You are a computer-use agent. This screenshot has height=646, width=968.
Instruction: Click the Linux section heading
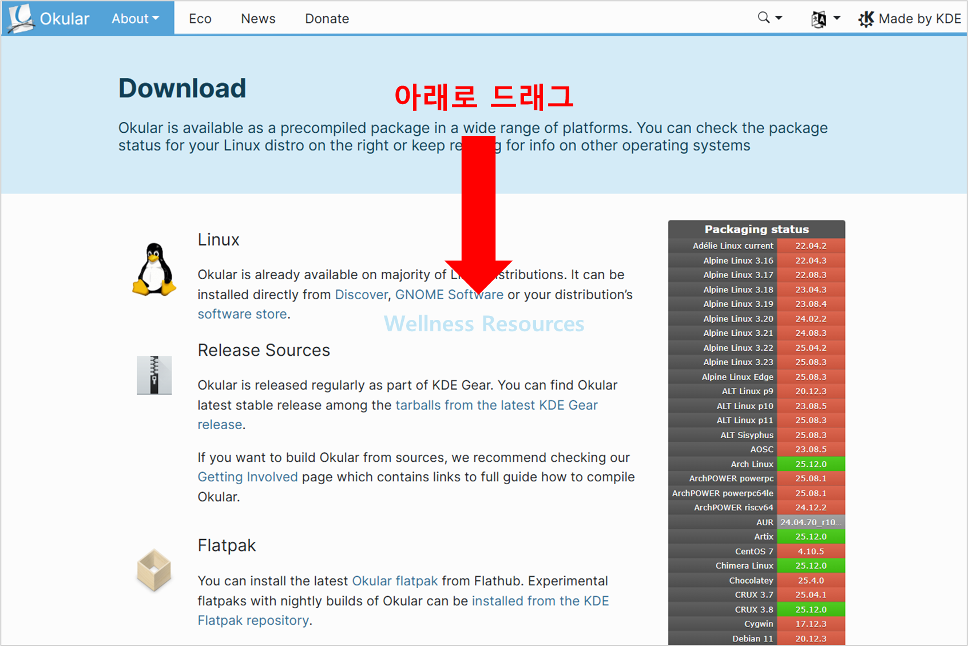point(219,240)
